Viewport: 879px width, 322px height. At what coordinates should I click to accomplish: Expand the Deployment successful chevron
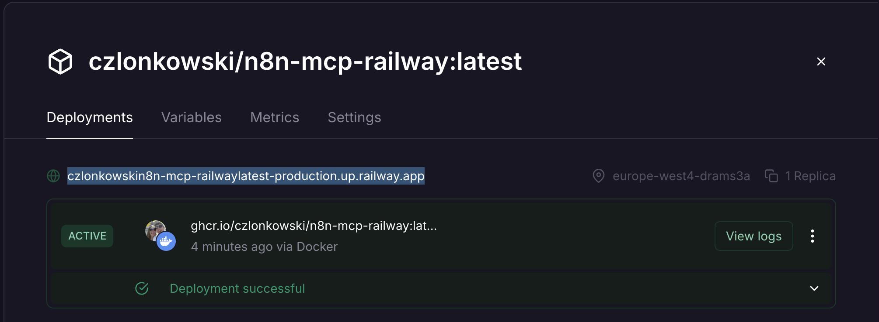(x=814, y=288)
